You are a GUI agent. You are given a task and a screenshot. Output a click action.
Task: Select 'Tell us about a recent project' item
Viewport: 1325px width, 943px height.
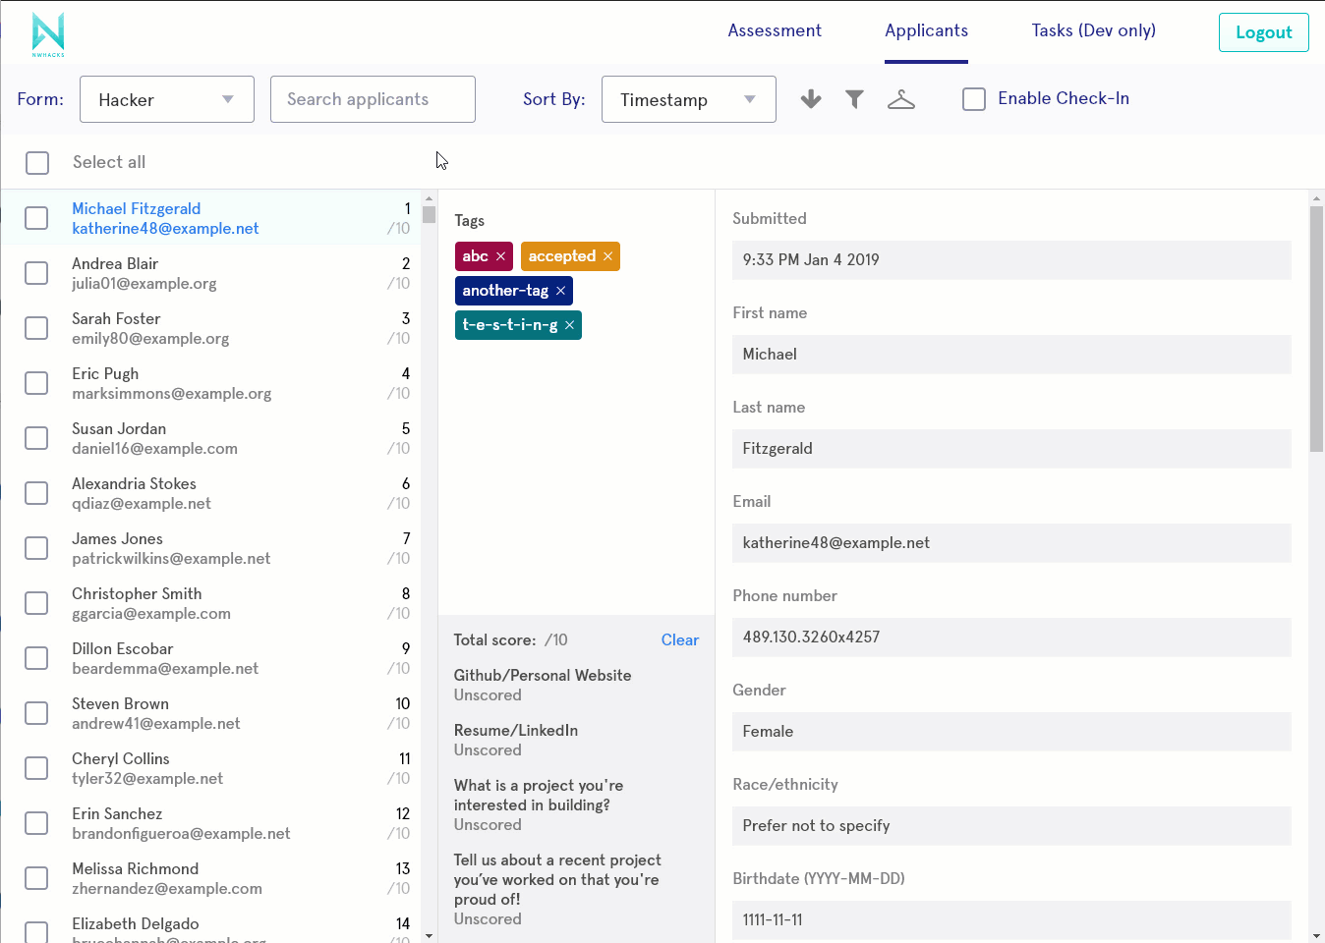pos(576,890)
